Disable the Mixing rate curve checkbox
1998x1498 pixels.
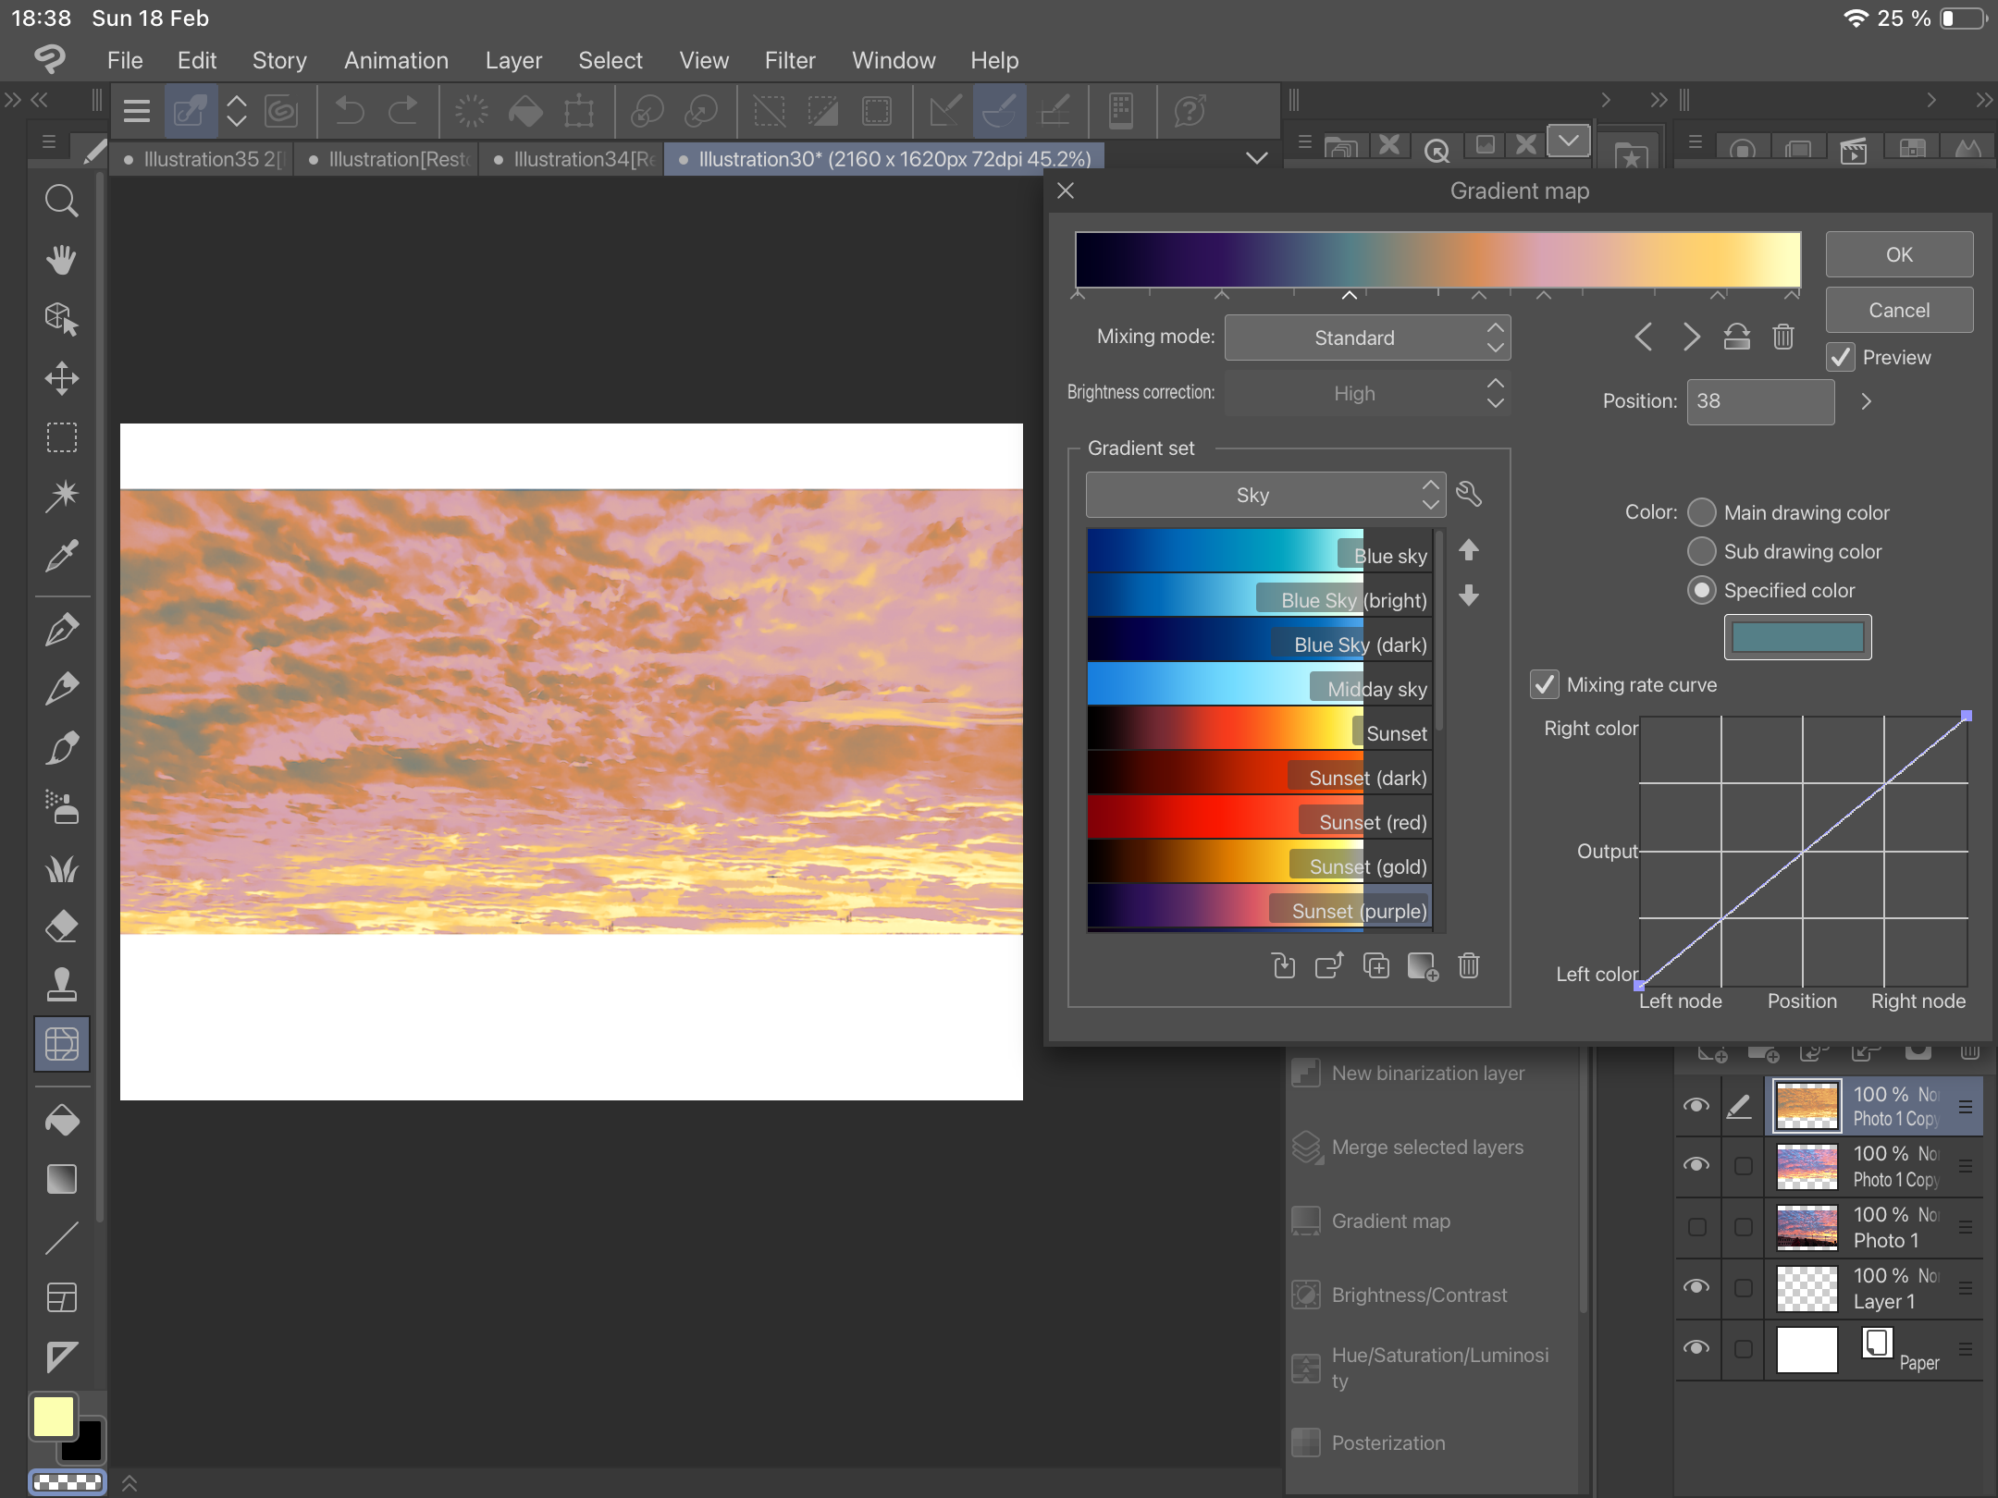coord(1546,684)
